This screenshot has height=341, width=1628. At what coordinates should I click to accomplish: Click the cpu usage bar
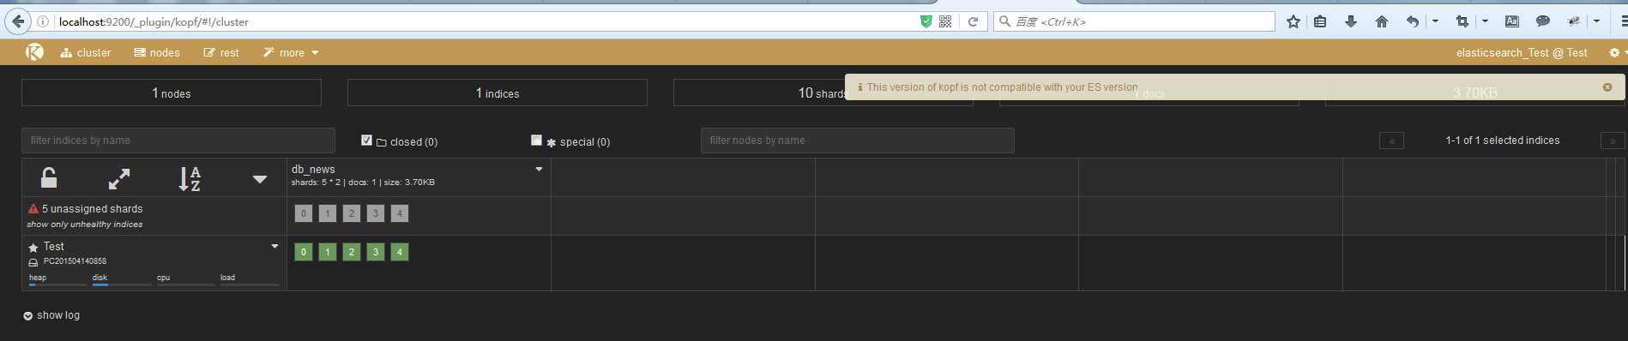pyautogui.click(x=185, y=284)
